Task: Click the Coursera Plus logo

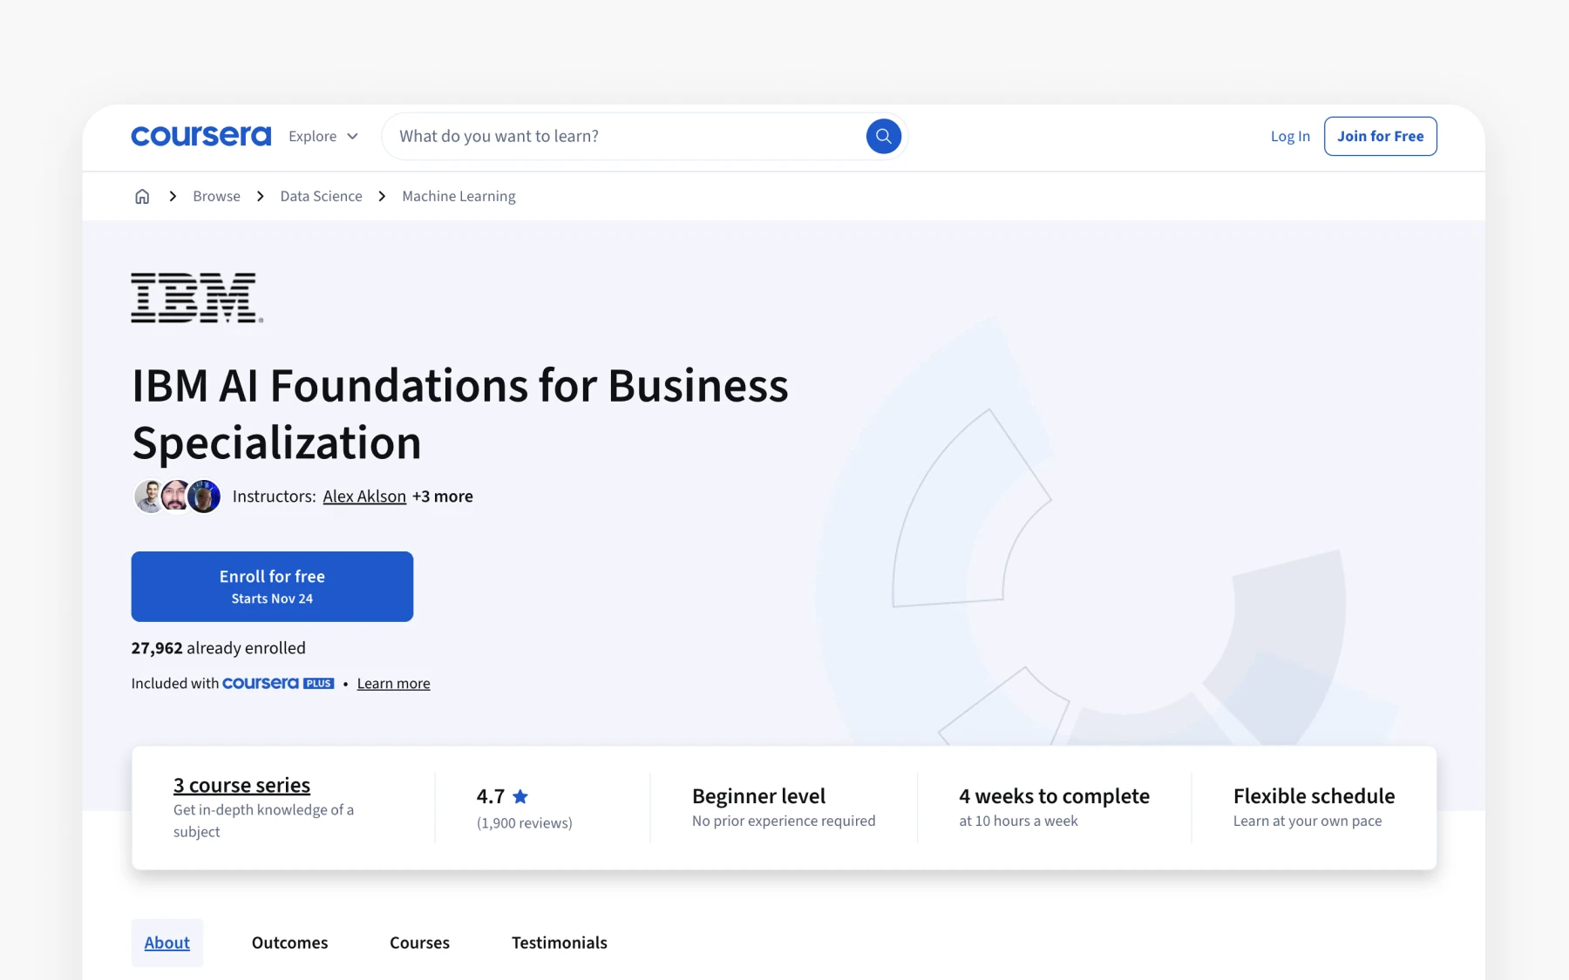Action: pos(278,683)
